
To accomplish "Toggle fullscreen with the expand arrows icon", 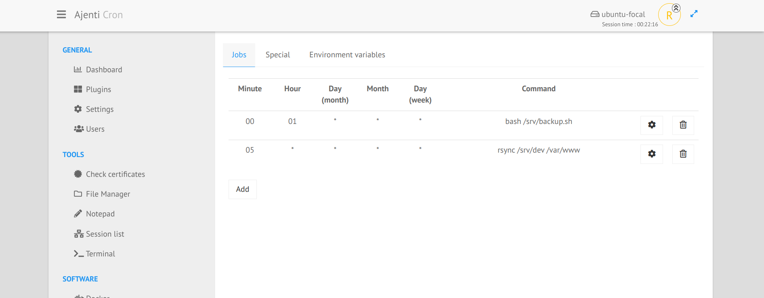I will click(694, 14).
